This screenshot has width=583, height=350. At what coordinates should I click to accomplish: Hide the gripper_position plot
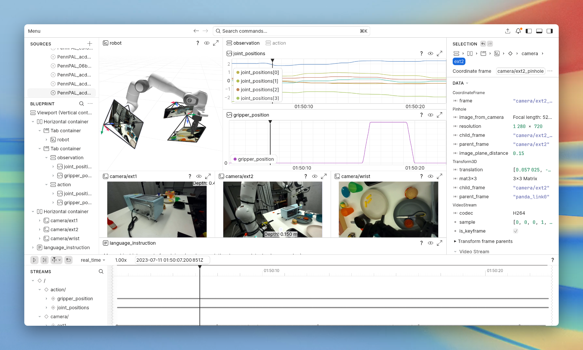point(430,115)
